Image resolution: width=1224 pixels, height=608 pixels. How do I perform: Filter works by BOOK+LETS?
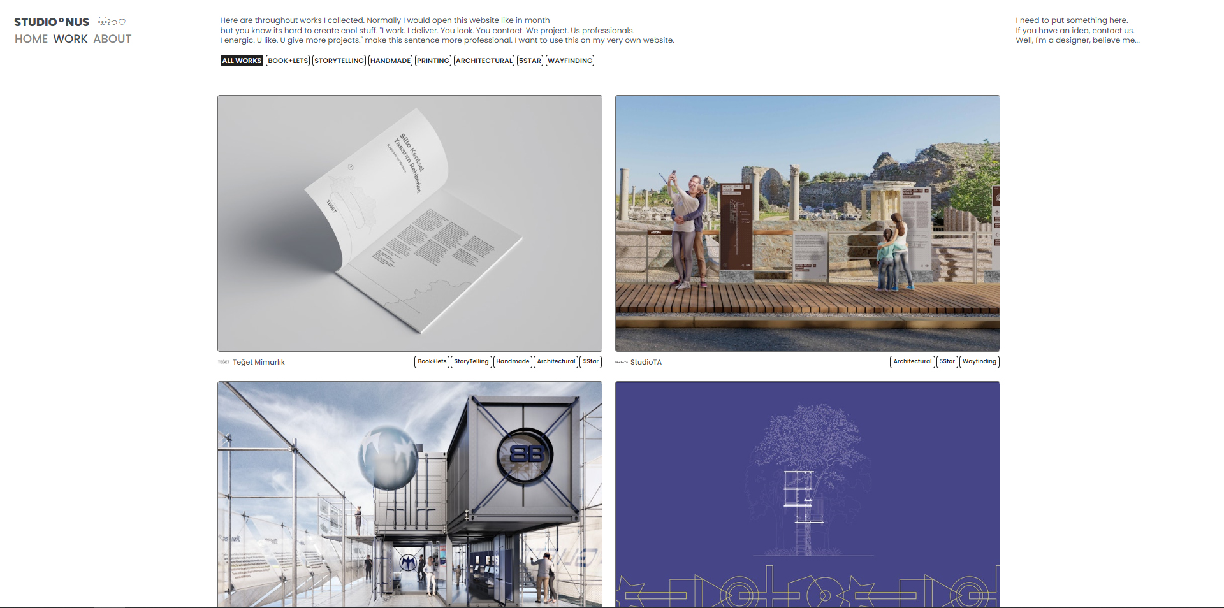pos(288,61)
